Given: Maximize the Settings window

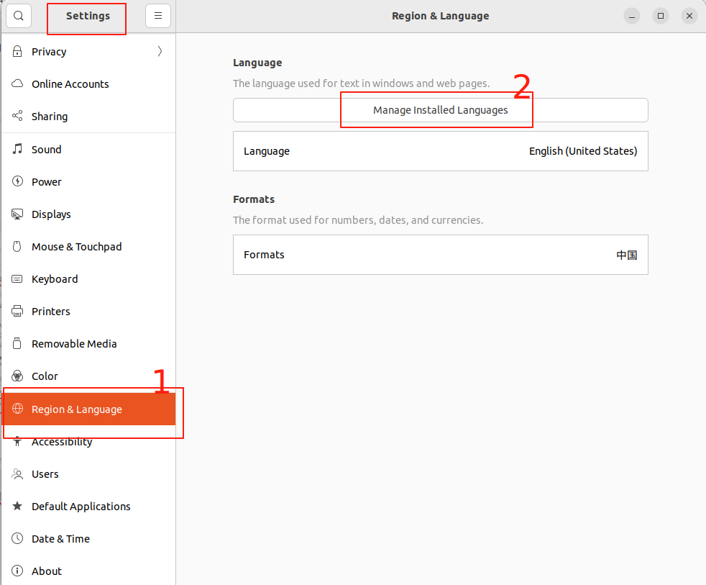Looking at the screenshot, I should click(x=661, y=16).
